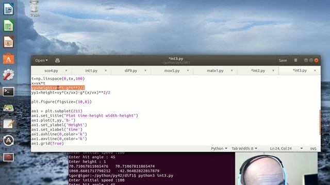Click the Save button
This screenshot has height=185, width=330.
(283, 61)
